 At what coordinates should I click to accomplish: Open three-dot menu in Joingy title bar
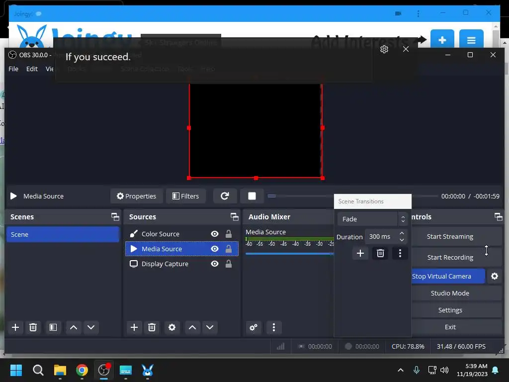point(418,13)
